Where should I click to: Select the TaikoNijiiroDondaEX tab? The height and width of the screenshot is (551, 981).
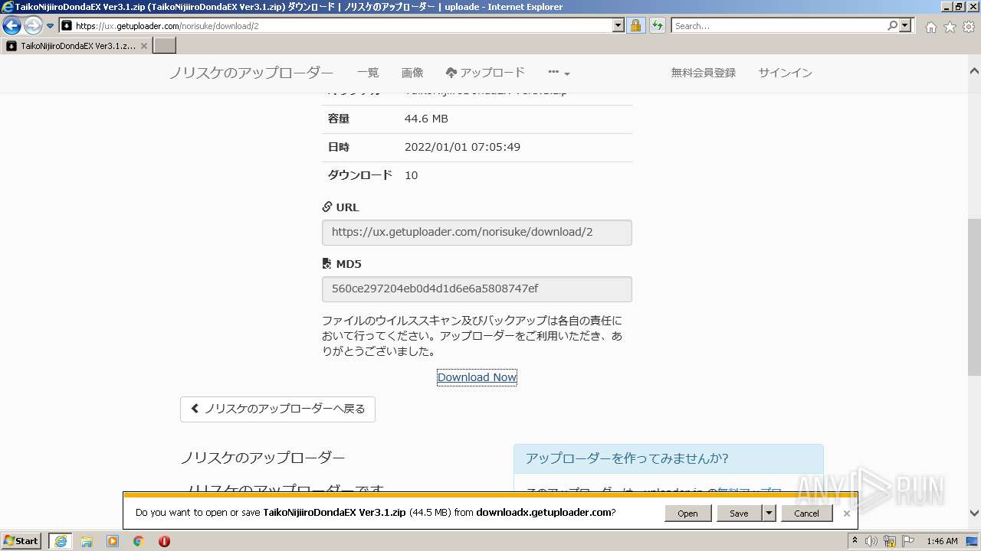tap(76, 46)
